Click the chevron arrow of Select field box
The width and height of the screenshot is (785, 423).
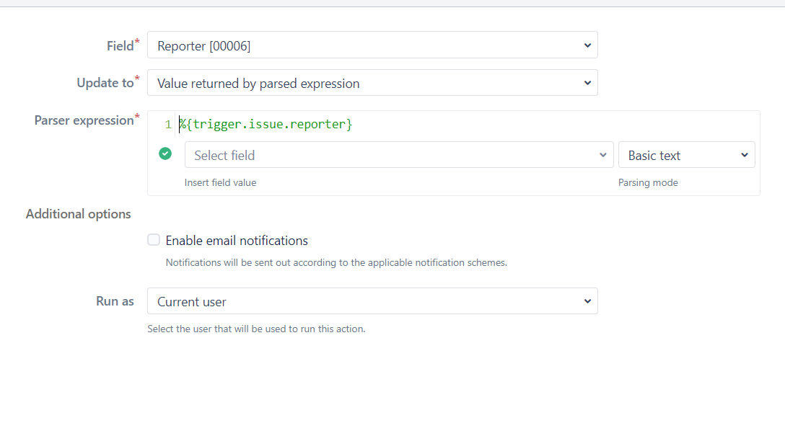point(602,155)
